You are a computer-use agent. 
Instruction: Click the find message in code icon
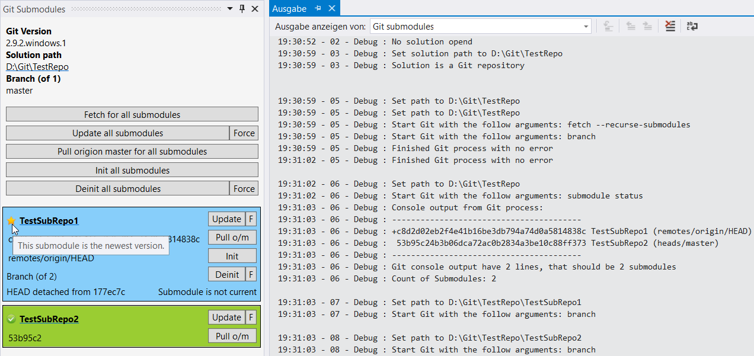coord(608,26)
